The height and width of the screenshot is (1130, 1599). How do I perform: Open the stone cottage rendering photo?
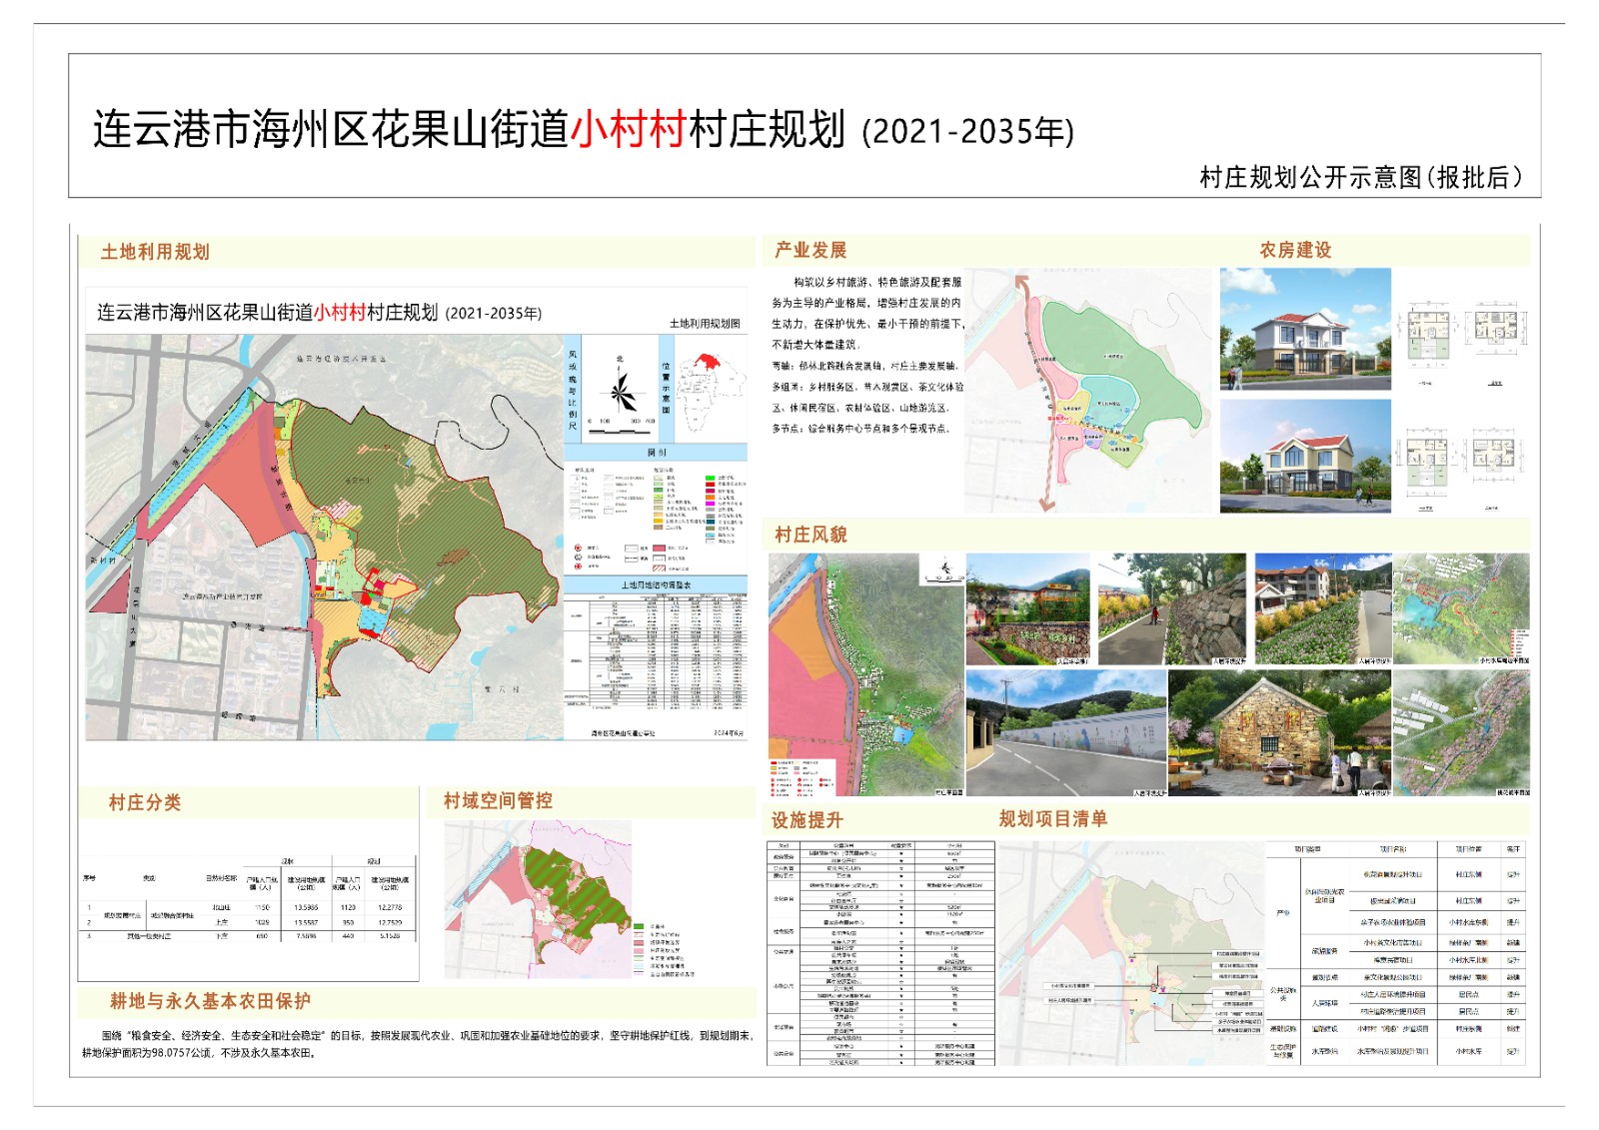(1278, 732)
